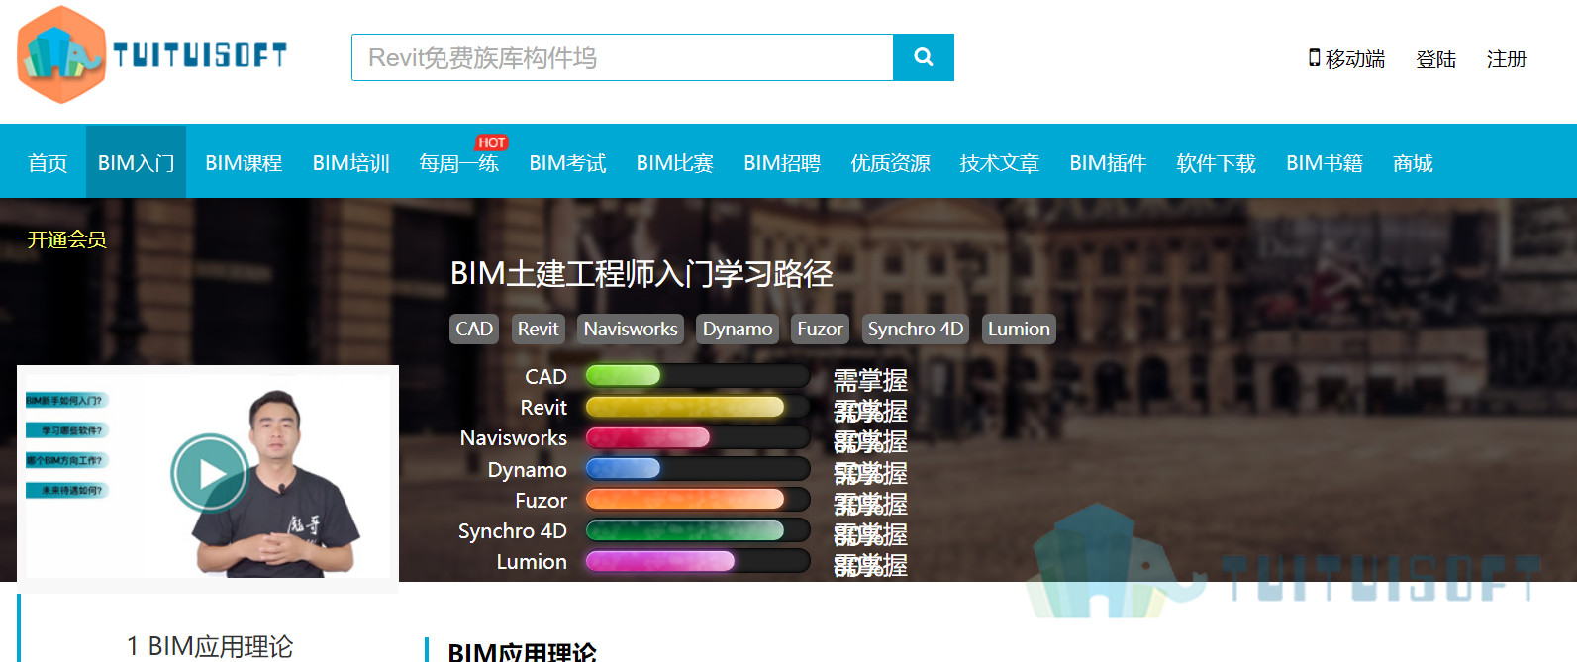Select the Navisworks tag button

(631, 329)
